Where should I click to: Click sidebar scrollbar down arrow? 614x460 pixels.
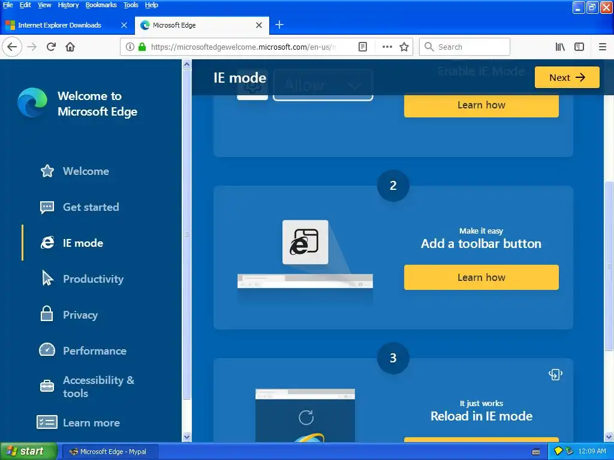[187, 437]
